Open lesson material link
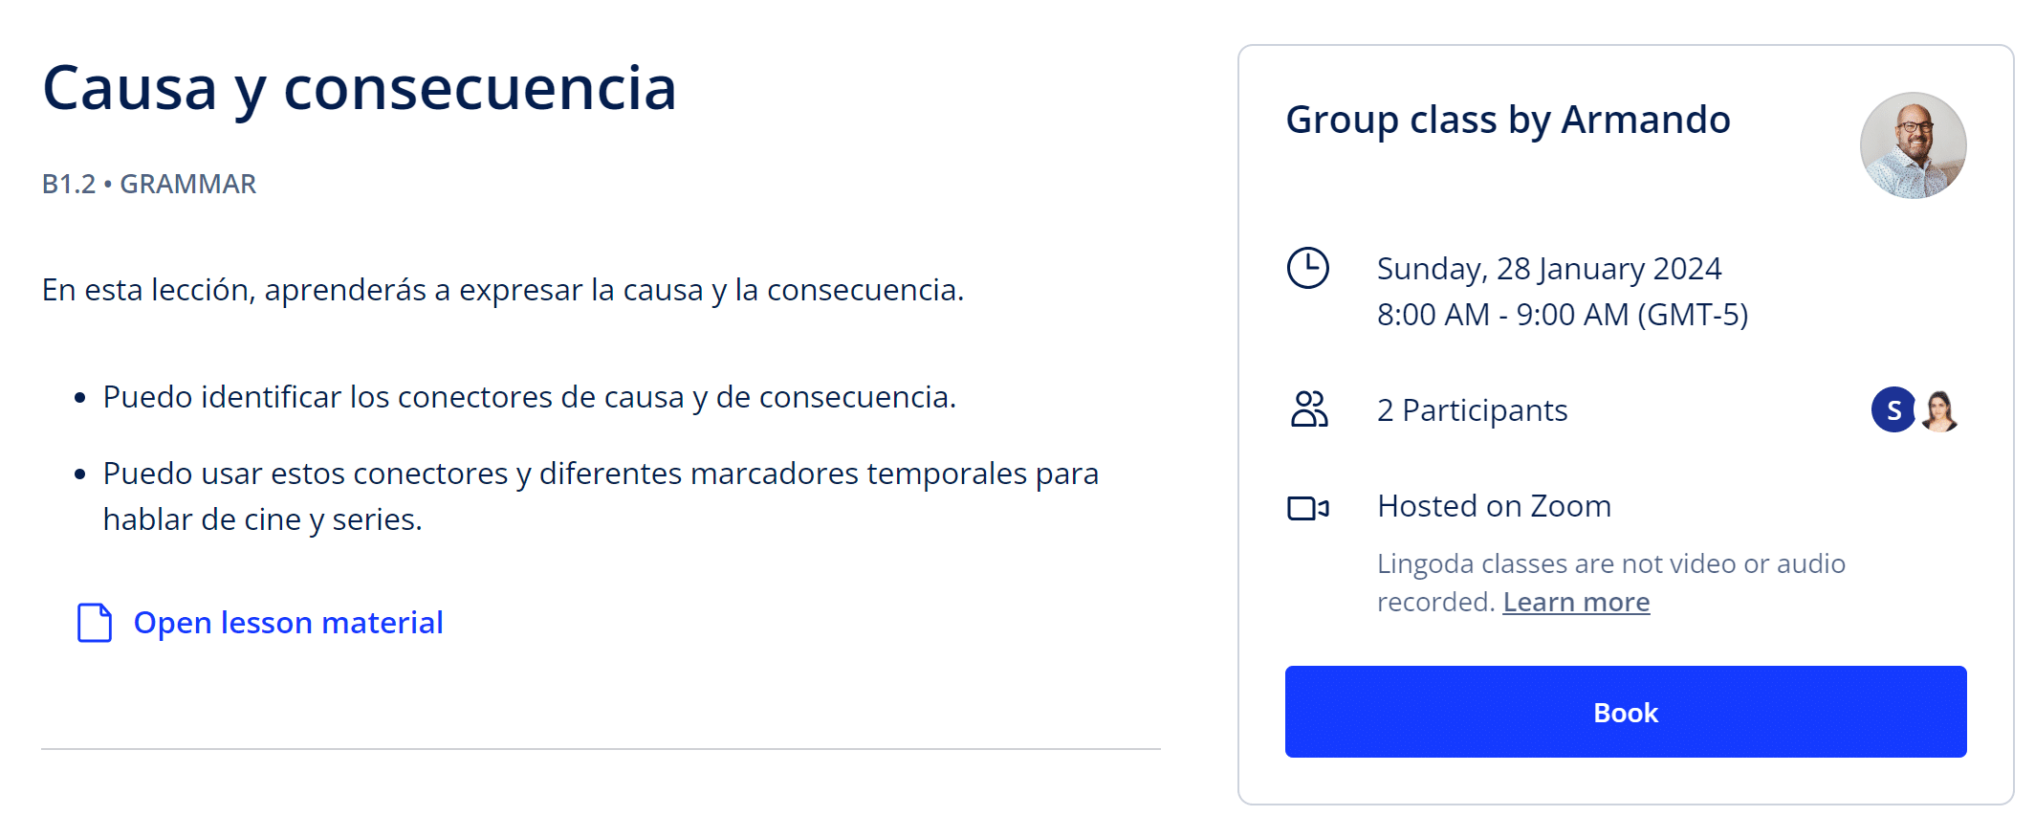2035x838 pixels. 288,623
